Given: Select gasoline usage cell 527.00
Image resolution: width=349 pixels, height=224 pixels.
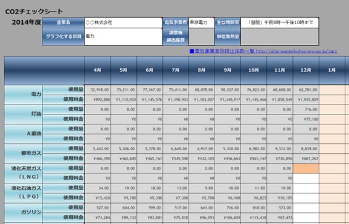Looking at the screenshot, I should pos(97,207).
